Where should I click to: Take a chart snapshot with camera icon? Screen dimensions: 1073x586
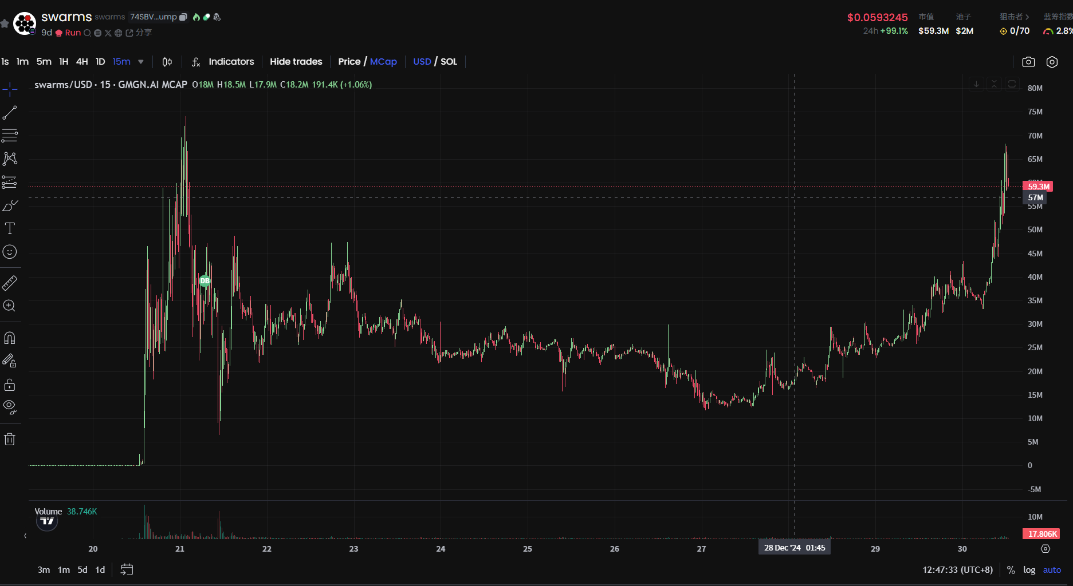coord(1028,62)
